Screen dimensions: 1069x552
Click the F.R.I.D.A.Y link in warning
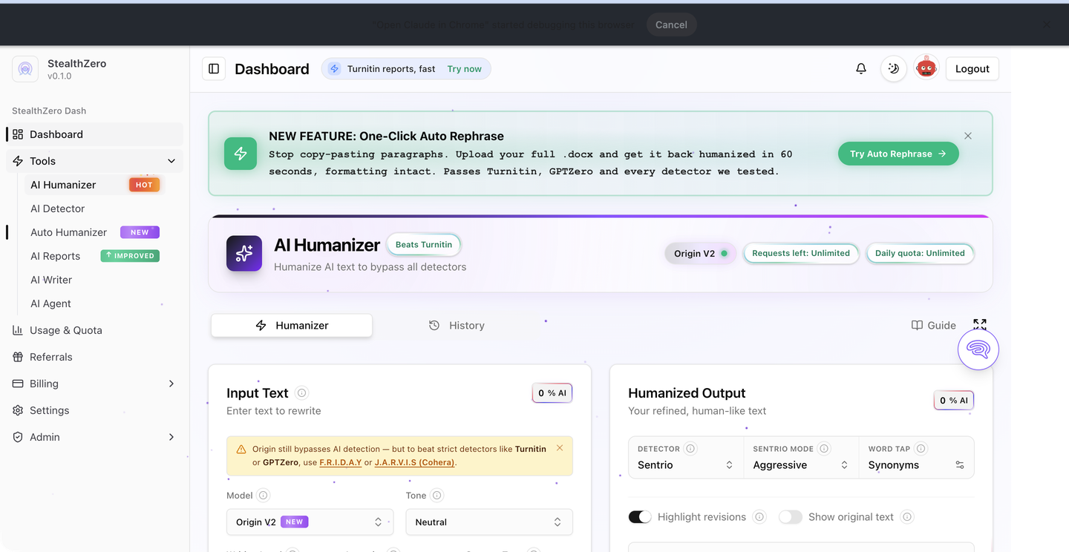341,462
